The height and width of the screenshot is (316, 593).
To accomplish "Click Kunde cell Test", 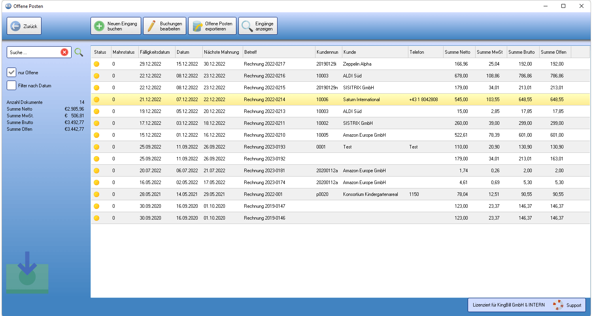I will (x=347, y=147).
